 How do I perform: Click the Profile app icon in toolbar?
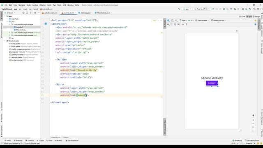coord(231,9)
